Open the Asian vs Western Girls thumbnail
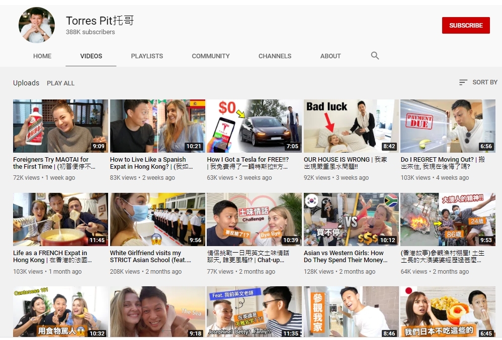This screenshot has width=502, height=340. [351, 219]
